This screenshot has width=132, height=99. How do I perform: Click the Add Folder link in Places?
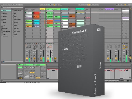[x=5, y=36]
